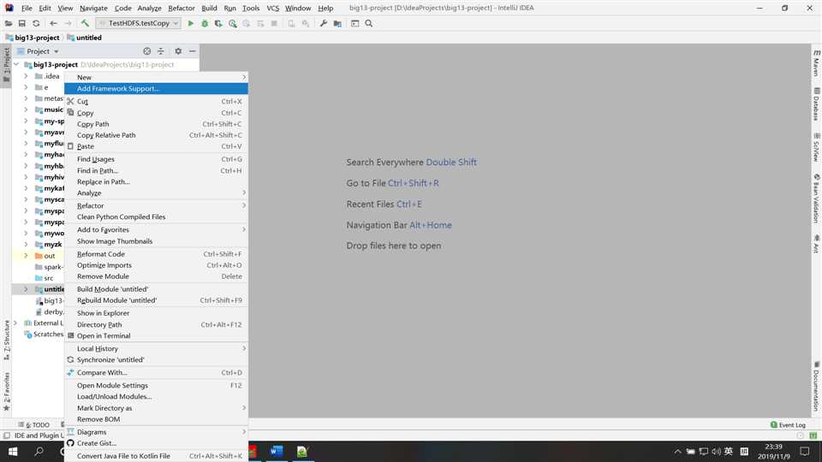The height and width of the screenshot is (462, 822).
Task: Select Remove Module
Action: tap(156, 276)
